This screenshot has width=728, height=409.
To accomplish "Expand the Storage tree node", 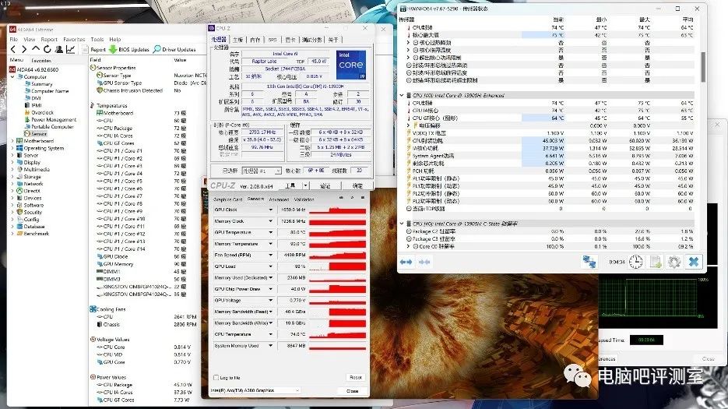I will 12,177.
